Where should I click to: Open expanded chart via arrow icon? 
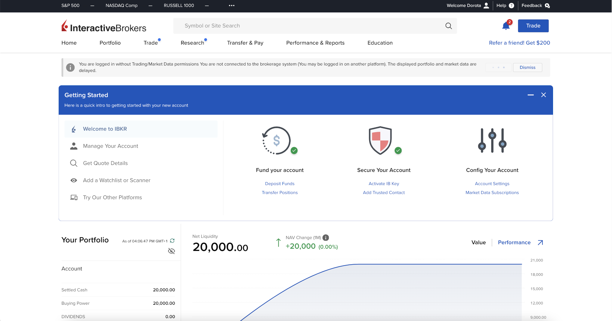tap(540, 243)
